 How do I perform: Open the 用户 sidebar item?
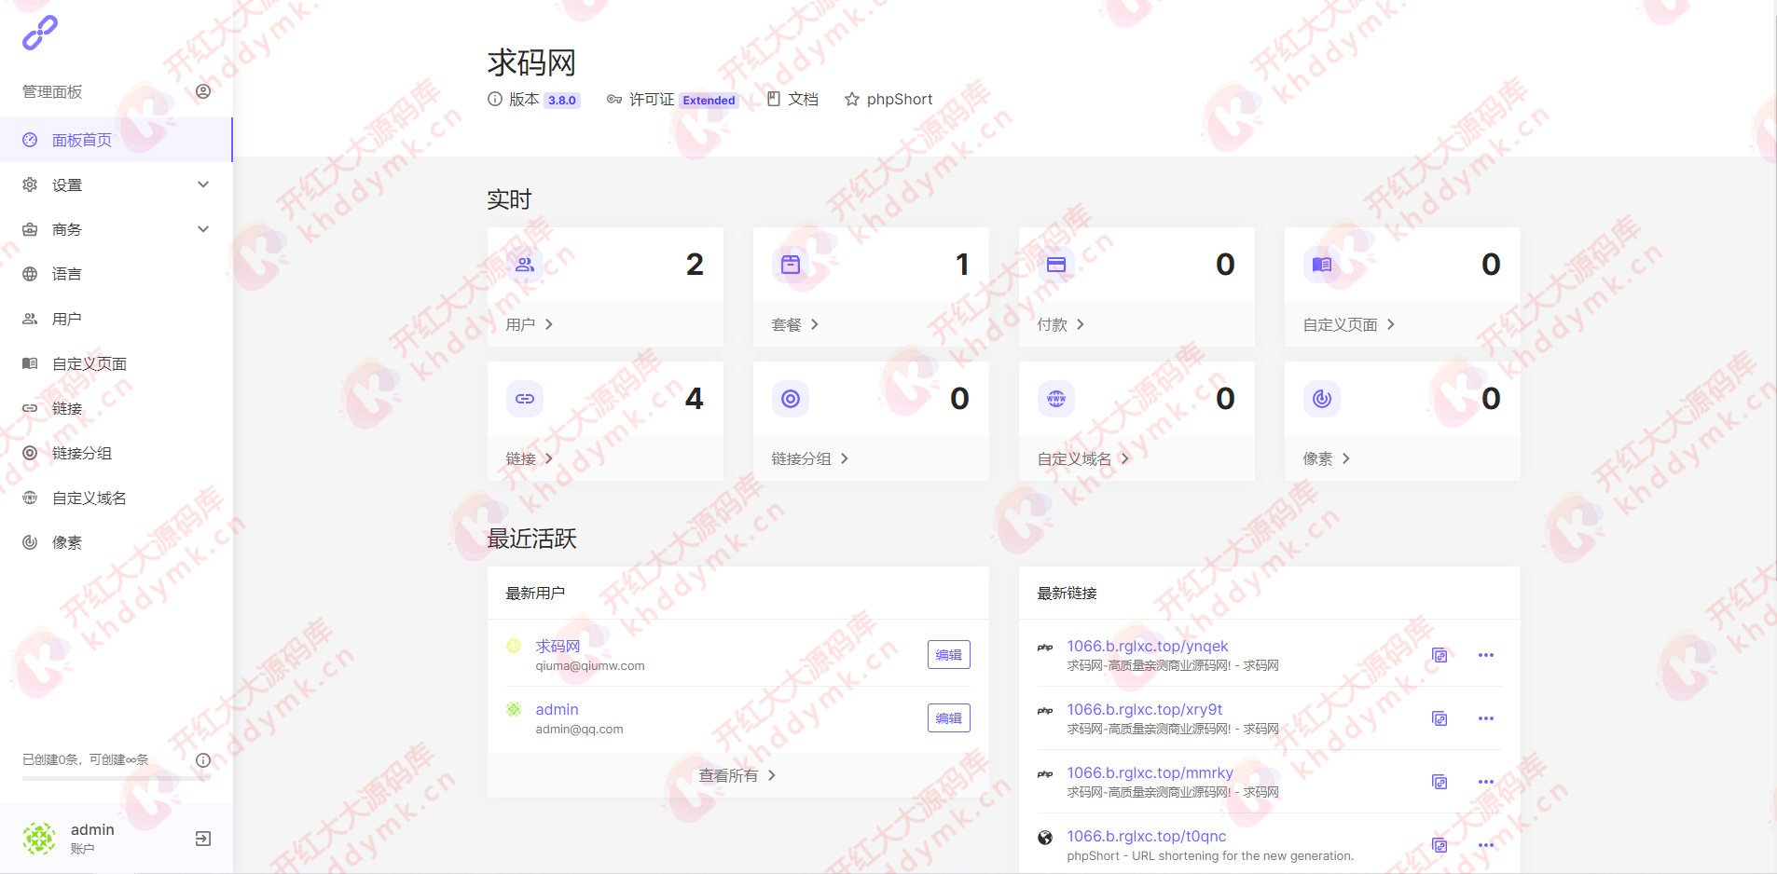click(x=116, y=319)
